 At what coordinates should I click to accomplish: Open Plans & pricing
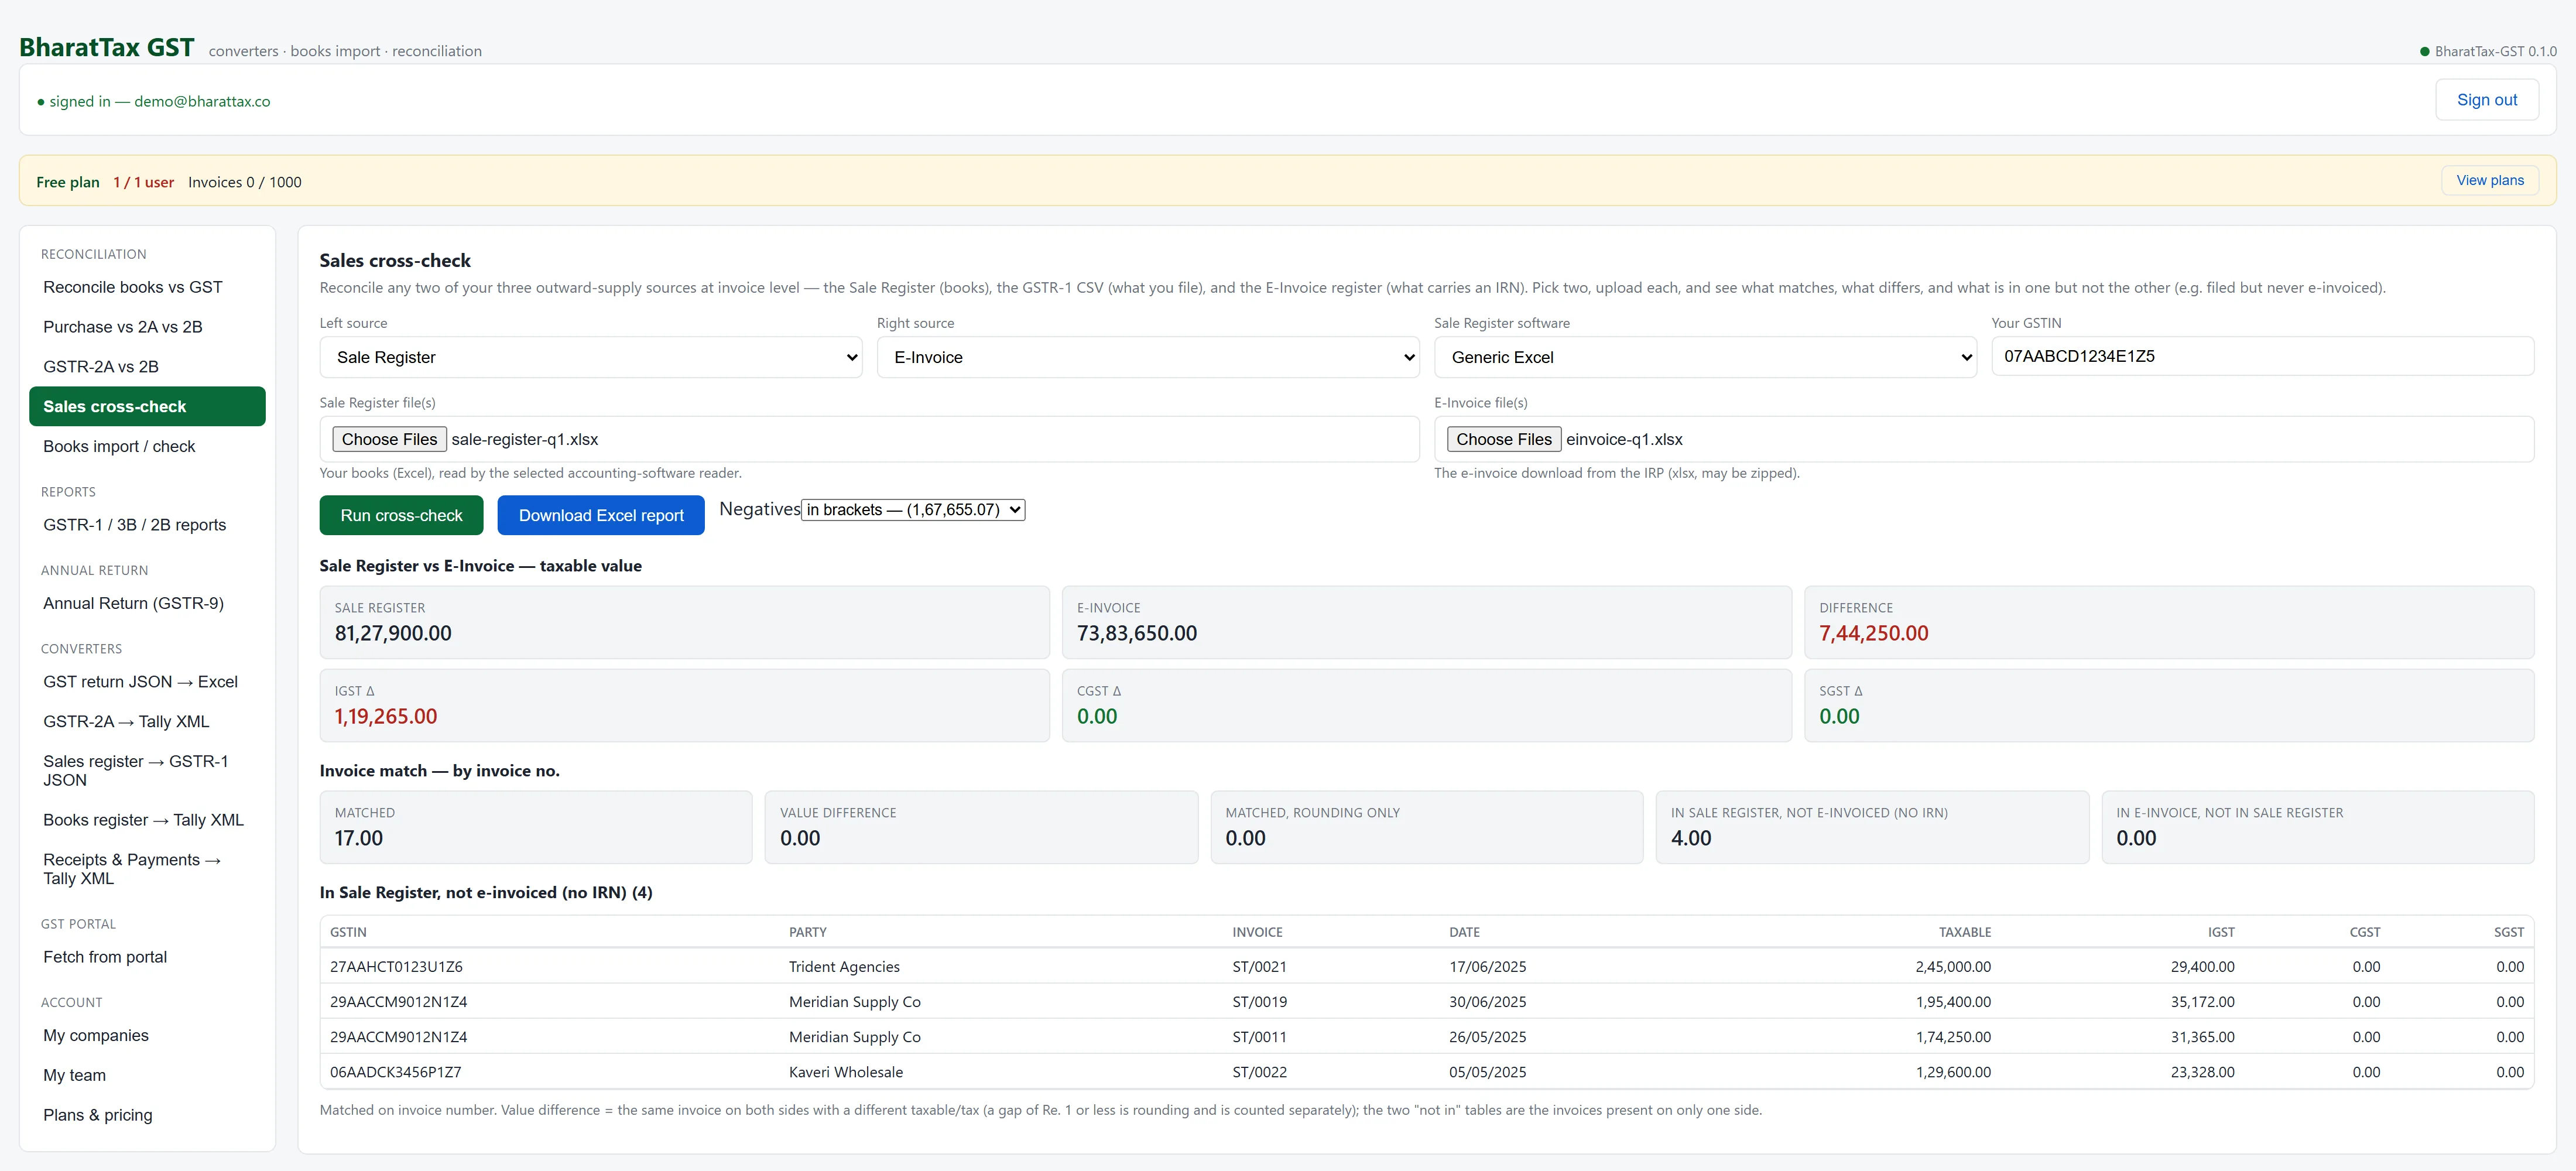[147, 1115]
